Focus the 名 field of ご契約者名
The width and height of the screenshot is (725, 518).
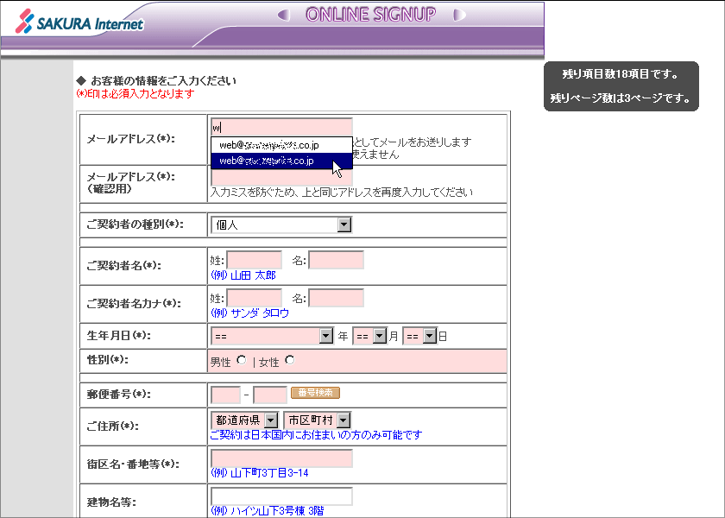pyautogui.click(x=336, y=261)
